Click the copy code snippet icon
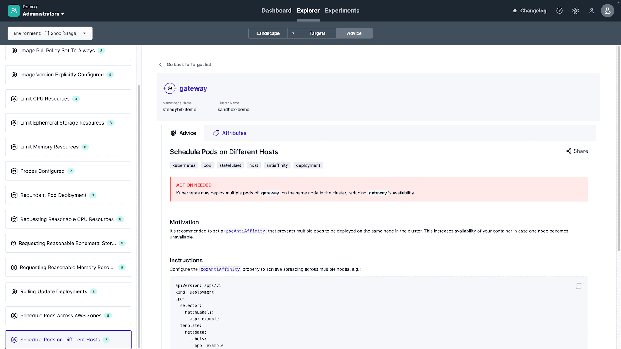This screenshot has width=621, height=349. pyautogui.click(x=578, y=286)
